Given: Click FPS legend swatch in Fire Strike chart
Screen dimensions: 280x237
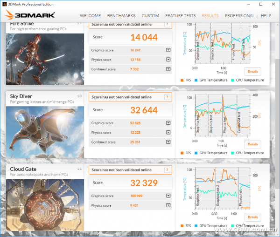Looking at the screenshot, I should click(182, 80).
